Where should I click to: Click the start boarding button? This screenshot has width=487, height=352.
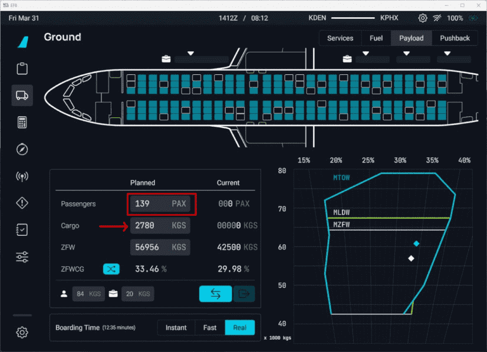pyautogui.click(x=244, y=294)
